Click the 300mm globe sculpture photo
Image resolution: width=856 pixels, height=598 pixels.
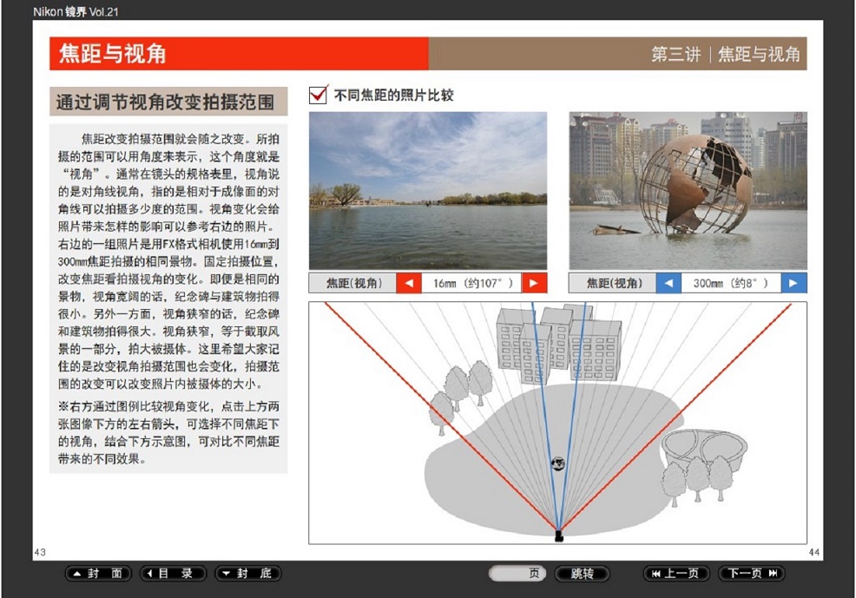688,190
